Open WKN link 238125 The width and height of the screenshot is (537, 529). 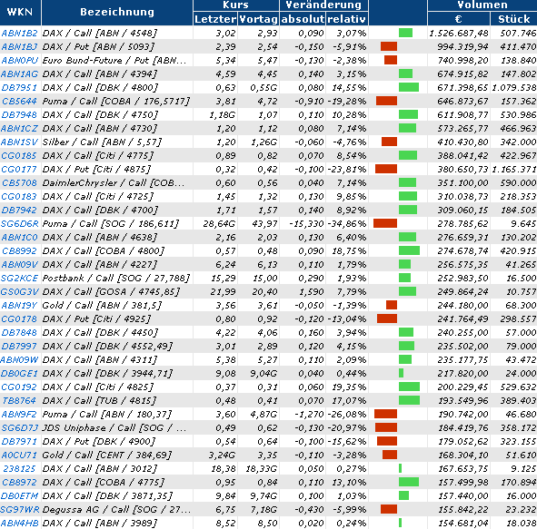point(19,469)
